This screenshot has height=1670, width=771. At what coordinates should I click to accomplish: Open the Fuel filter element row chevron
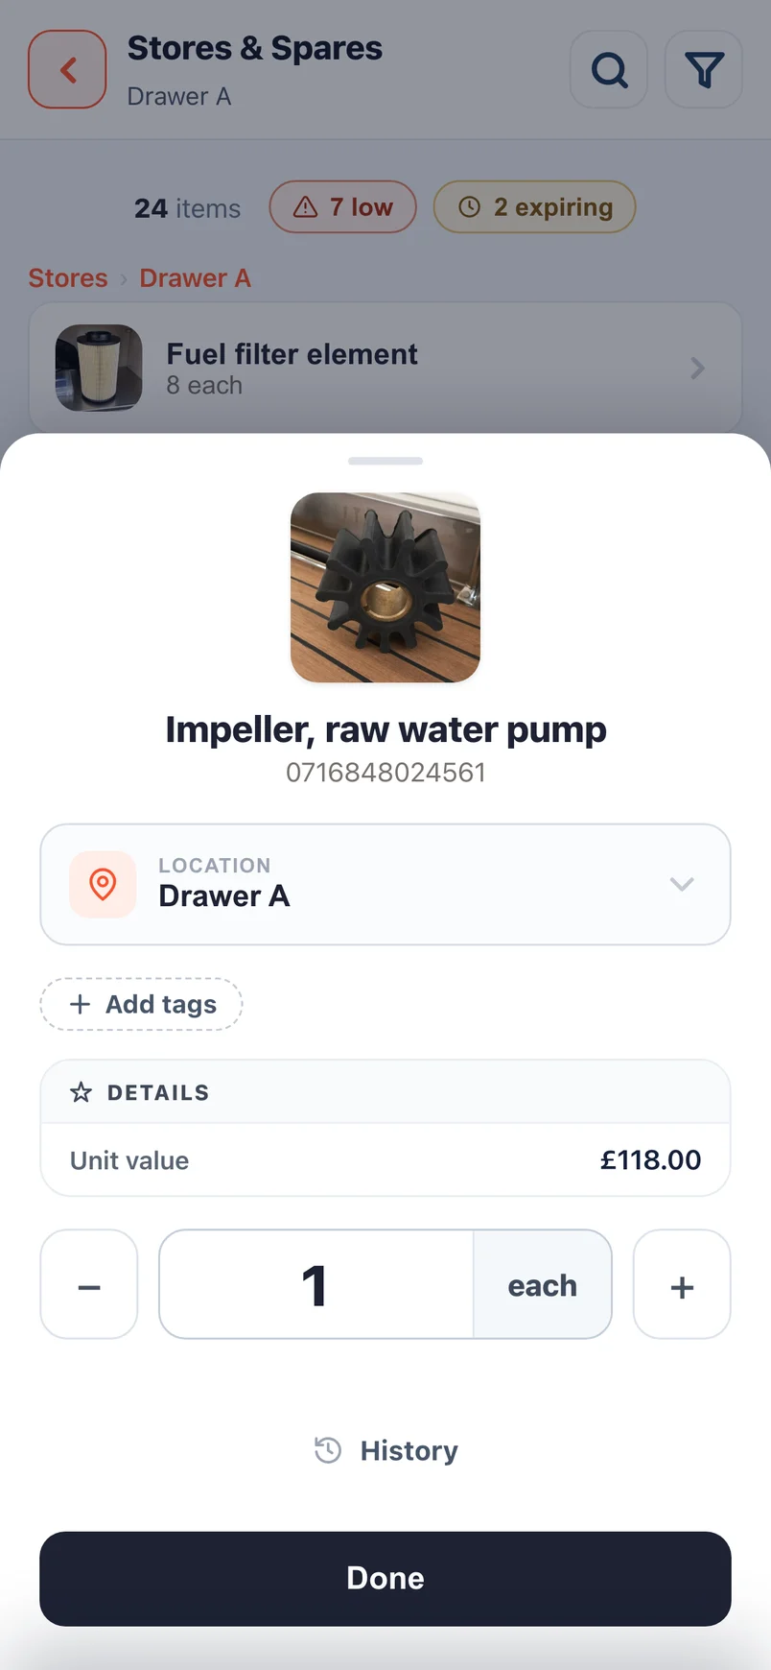pyautogui.click(x=698, y=369)
